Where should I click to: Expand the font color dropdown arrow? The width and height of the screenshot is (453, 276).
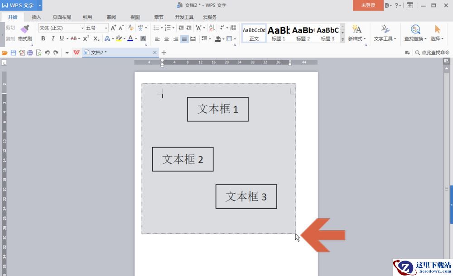pos(136,39)
